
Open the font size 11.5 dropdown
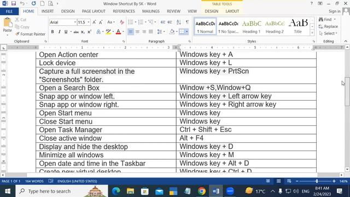click(x=89, y=22)
